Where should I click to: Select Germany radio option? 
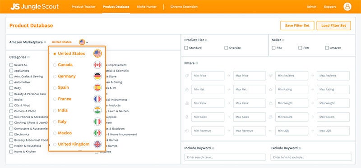55,76
